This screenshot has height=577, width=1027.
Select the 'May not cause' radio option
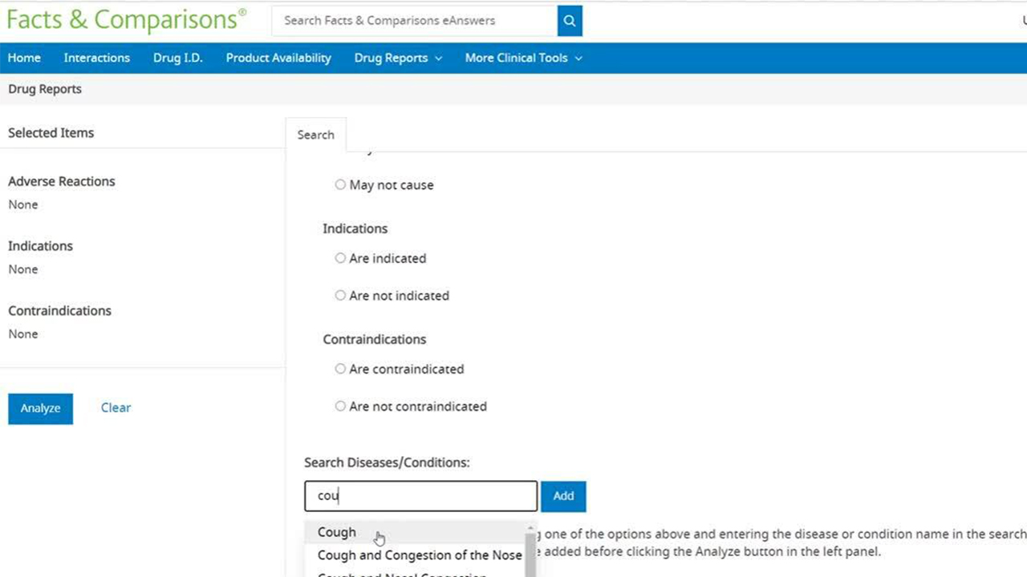pyautogui.click(x=340, y=185)
